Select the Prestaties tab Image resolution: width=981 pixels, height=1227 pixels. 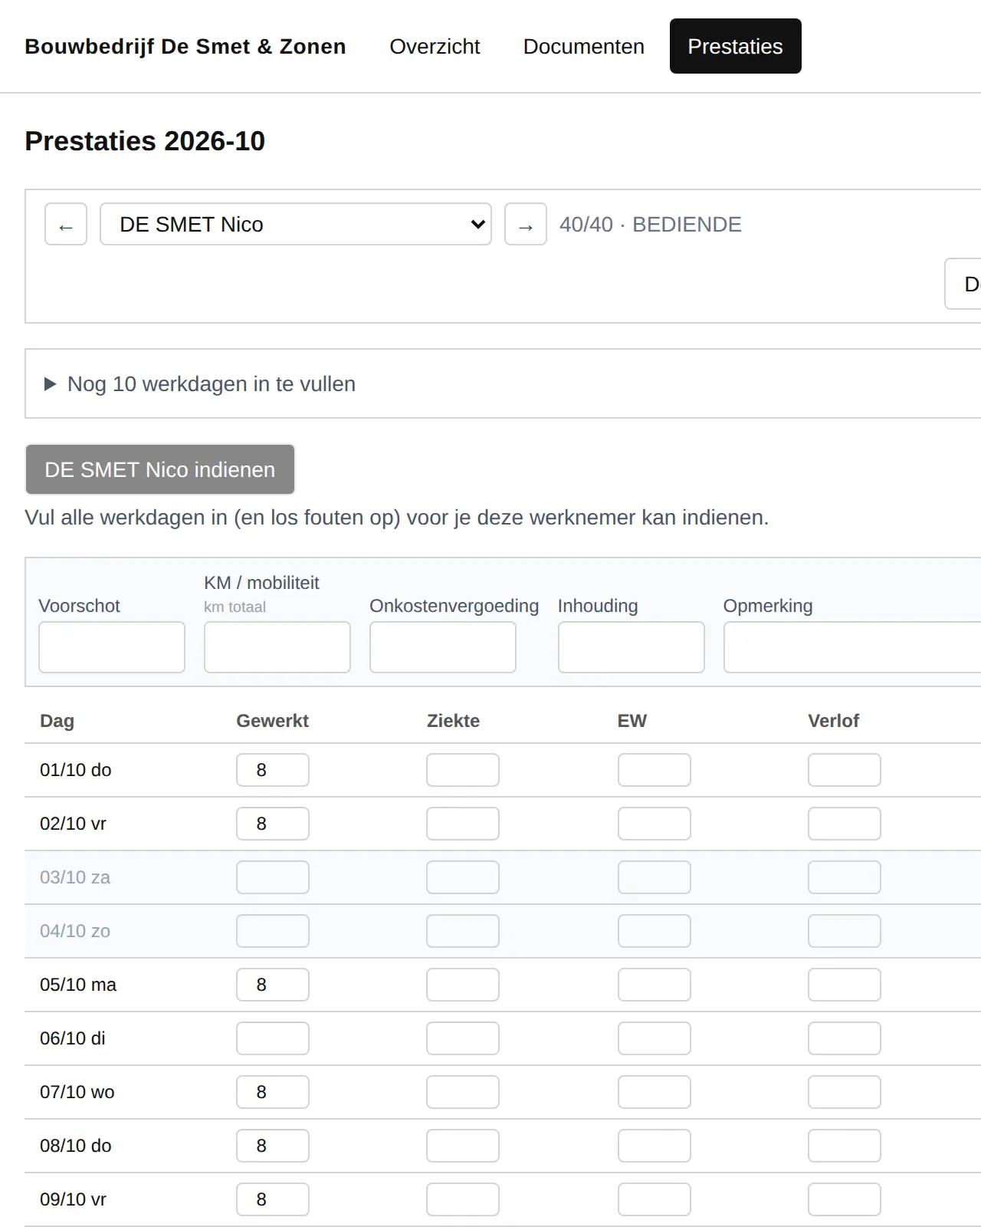click(736, 46)
